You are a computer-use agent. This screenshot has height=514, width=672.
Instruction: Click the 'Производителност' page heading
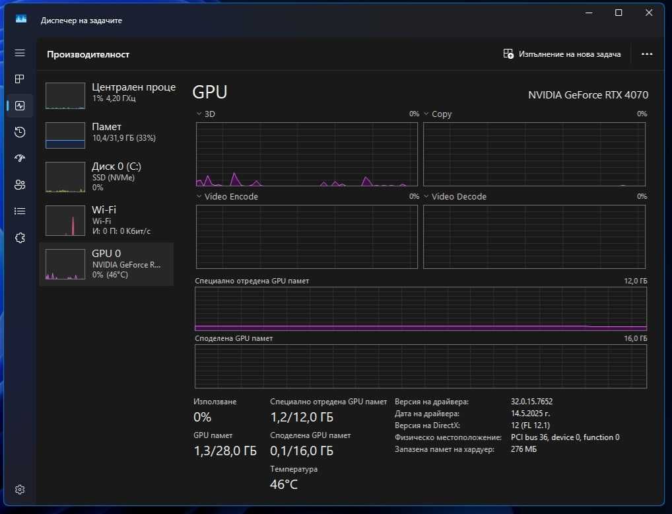pyautogui.click(x=88, y=54)
